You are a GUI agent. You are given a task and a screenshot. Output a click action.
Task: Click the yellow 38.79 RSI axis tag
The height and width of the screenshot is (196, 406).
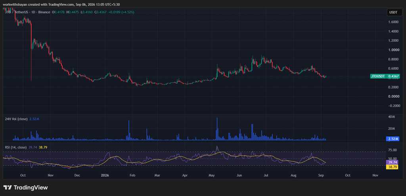[393, 167]
